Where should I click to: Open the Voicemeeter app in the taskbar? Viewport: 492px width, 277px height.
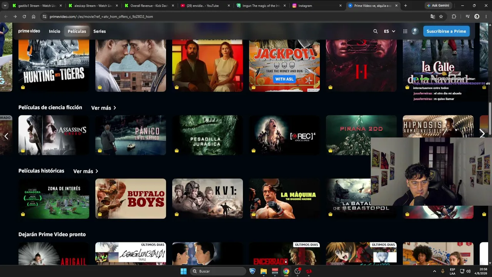click(x=275, y=271)
